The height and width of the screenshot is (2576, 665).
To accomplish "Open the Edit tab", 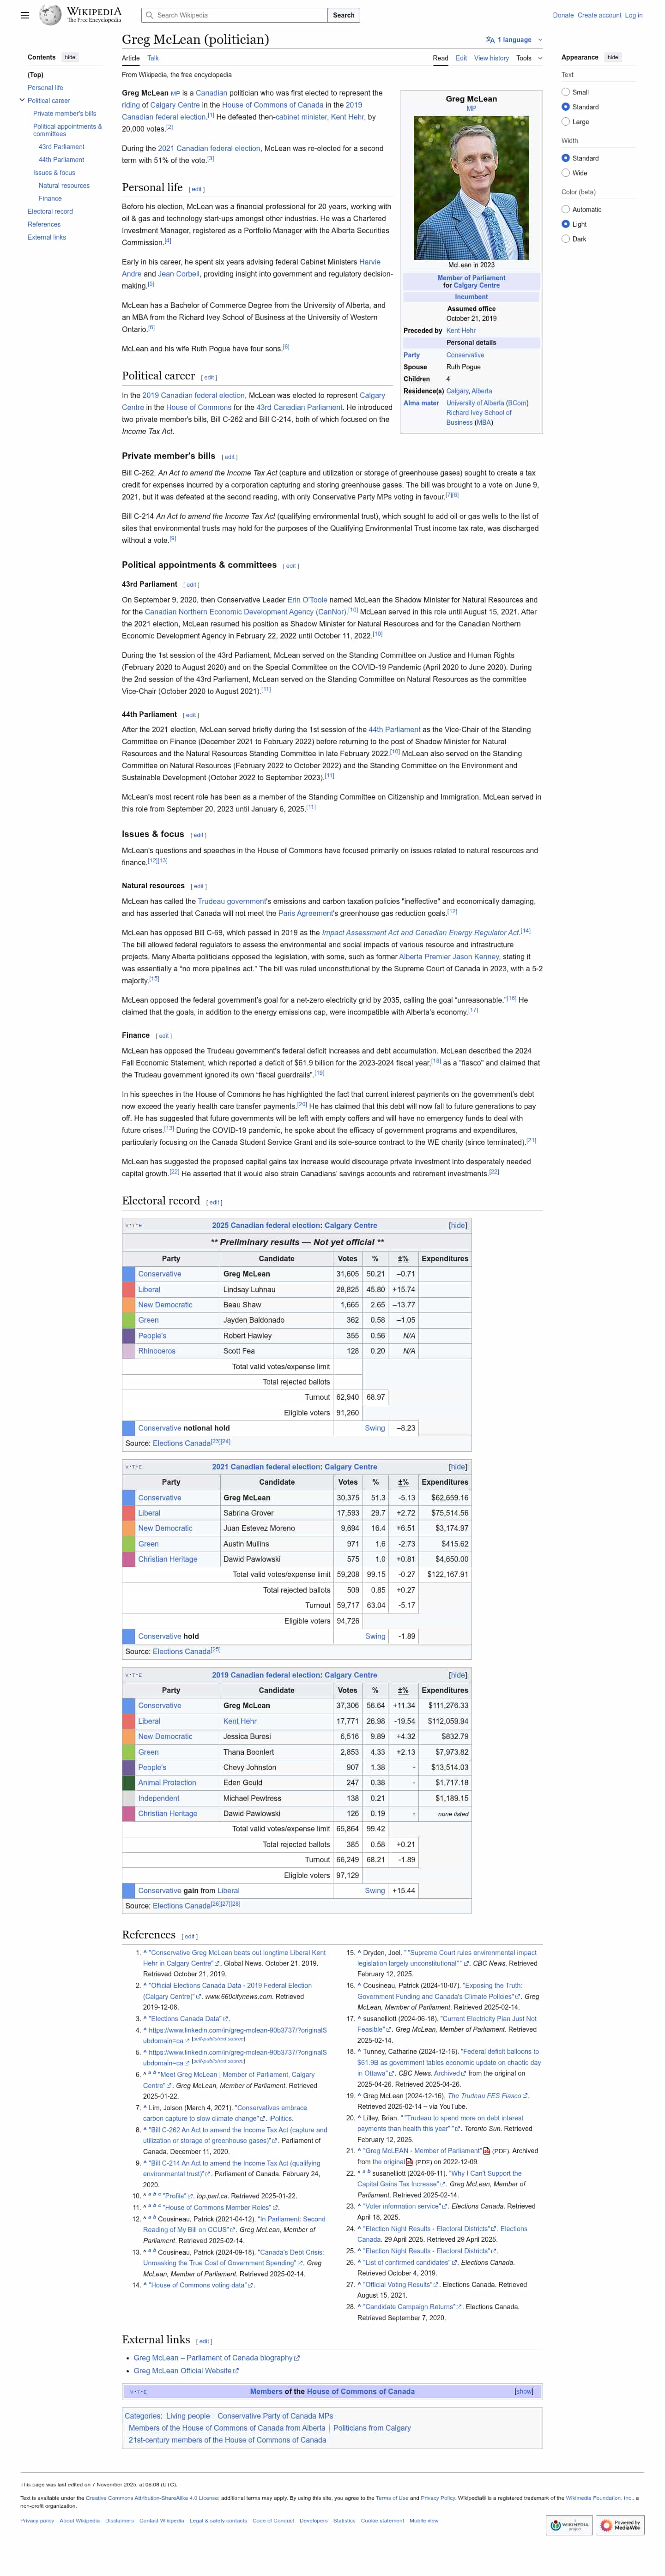I will pyautogui.click(x=461, y=58).
